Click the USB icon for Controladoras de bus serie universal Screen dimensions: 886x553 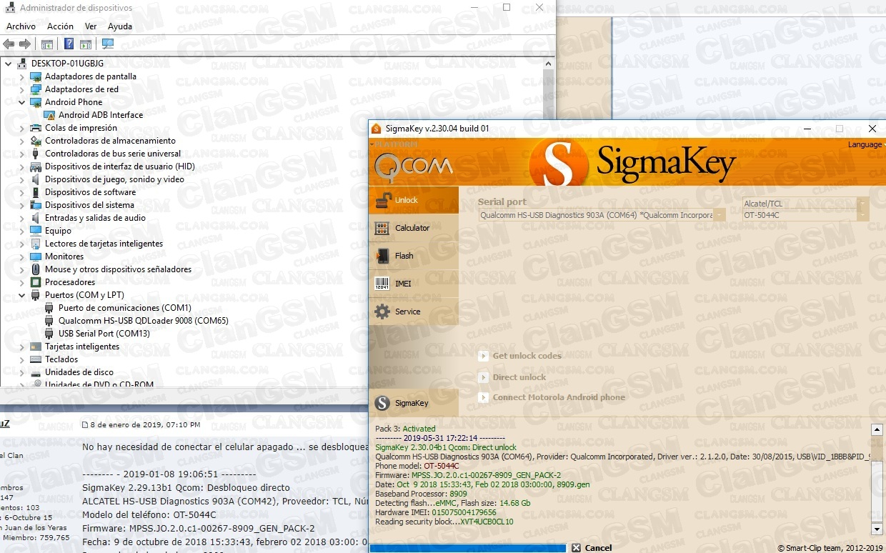pyautogui.click(x=36, y=154)
